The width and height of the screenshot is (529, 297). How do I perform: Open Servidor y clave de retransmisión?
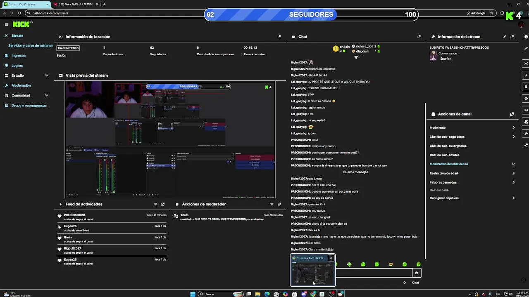(x=31, y=46)
